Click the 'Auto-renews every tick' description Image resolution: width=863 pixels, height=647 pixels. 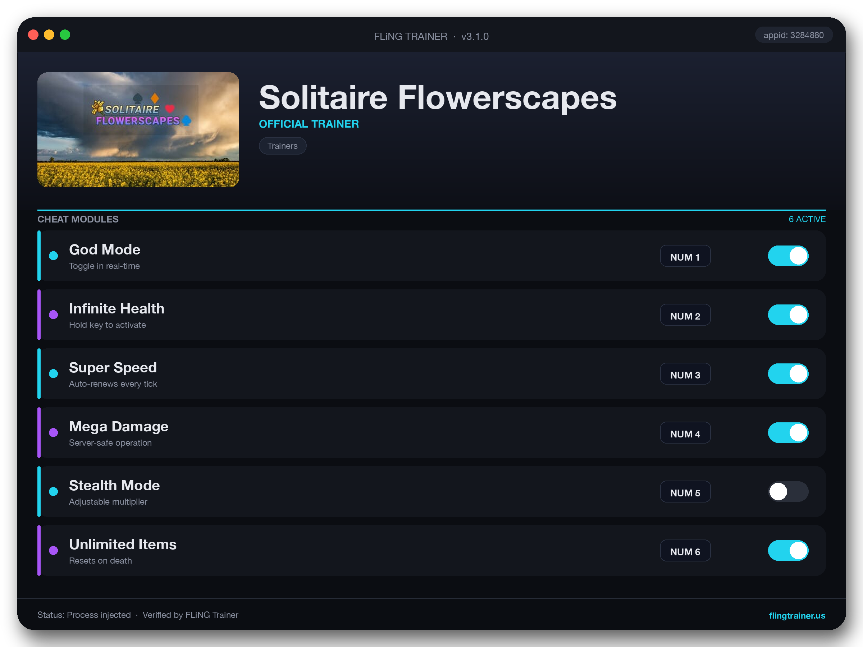[113, 384]
